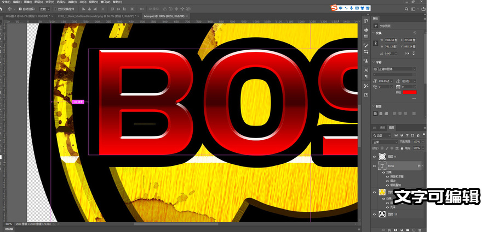Flip horizontal icon in transform section
This screenshot has width=493, height=232.
[408, 53]
